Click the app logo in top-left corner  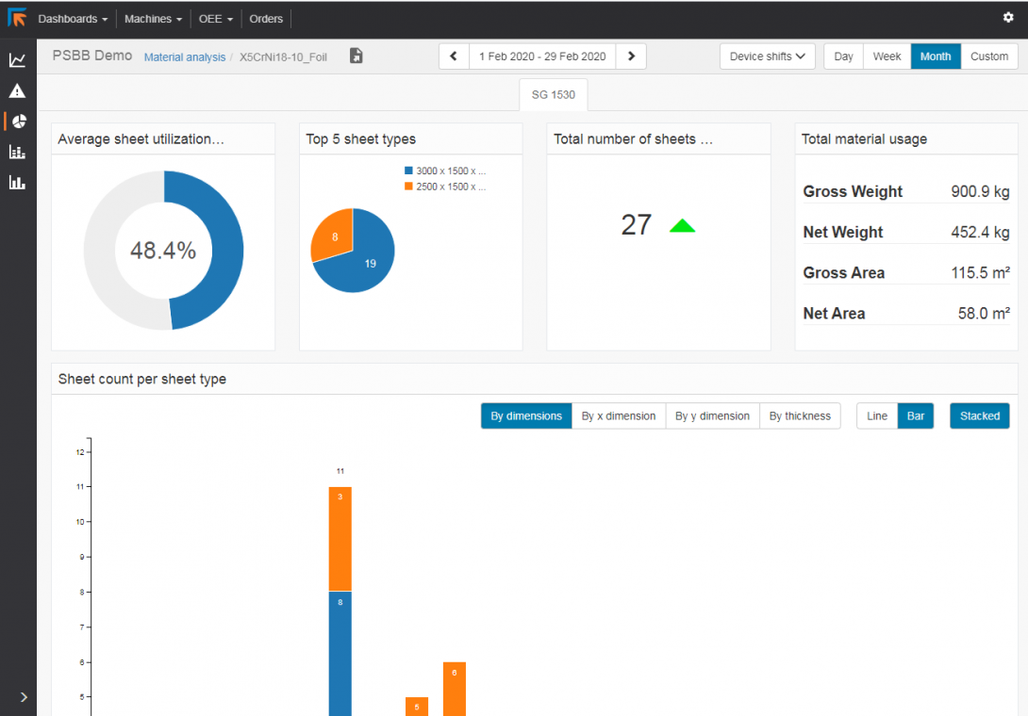click(17, 18)
